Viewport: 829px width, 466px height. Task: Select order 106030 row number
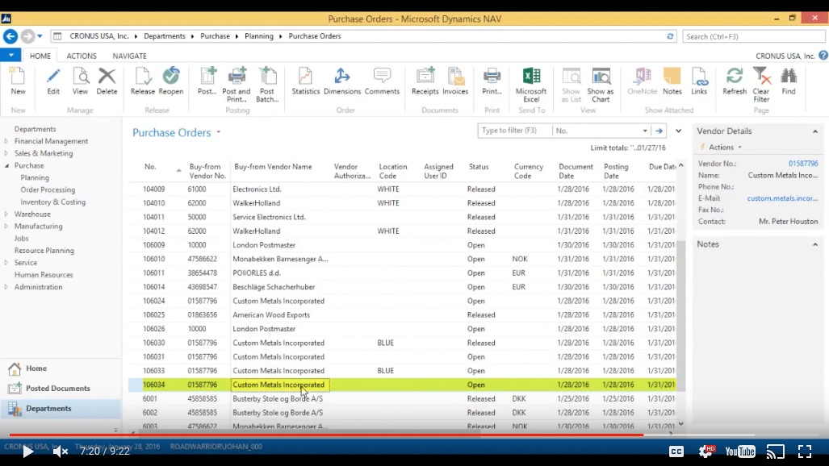[154, 343]
